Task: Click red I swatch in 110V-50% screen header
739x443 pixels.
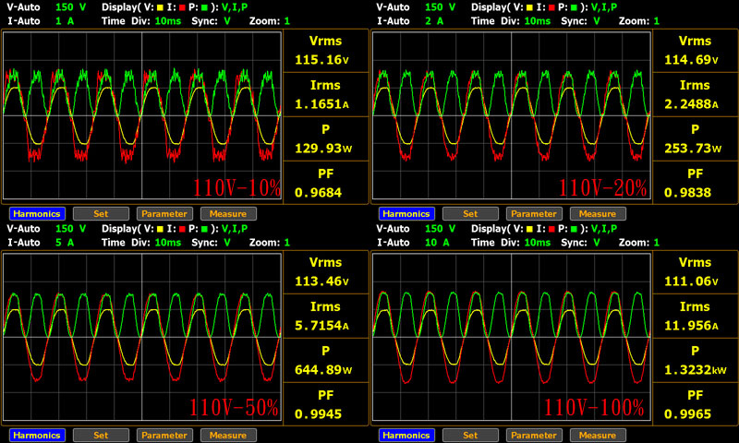Action: pyautogui.click(x=182, y=229)
